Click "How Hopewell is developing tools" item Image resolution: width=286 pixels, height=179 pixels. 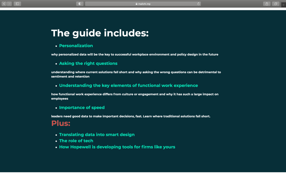(117, 147)
